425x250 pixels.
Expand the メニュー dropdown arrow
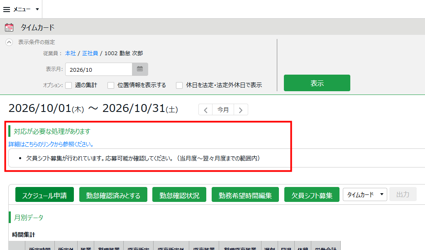(37, 9)
